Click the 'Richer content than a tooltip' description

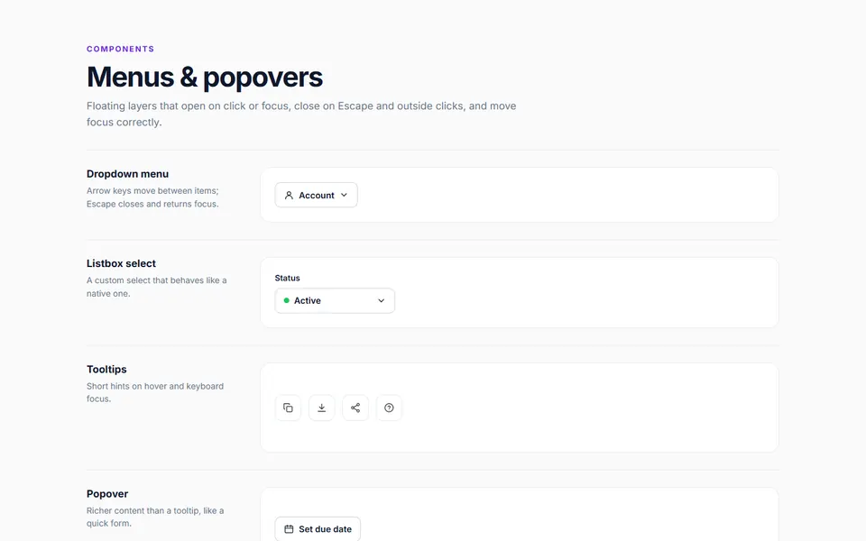155,517
